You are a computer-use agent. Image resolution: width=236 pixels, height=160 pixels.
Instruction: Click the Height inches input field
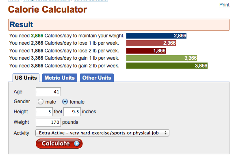pos(72,112)
